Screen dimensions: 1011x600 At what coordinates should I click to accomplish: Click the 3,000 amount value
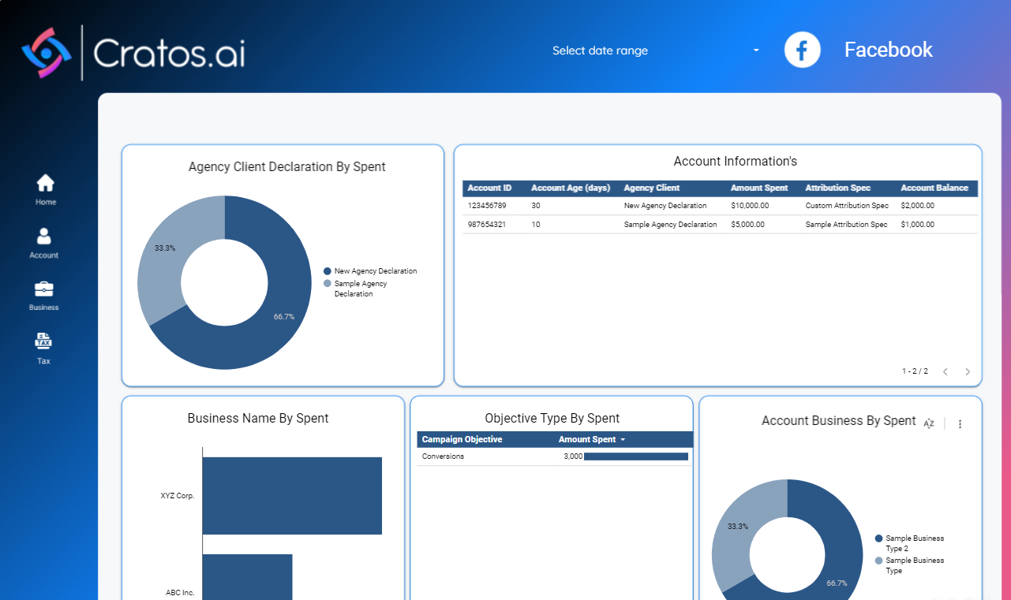[x=573, y=457]
